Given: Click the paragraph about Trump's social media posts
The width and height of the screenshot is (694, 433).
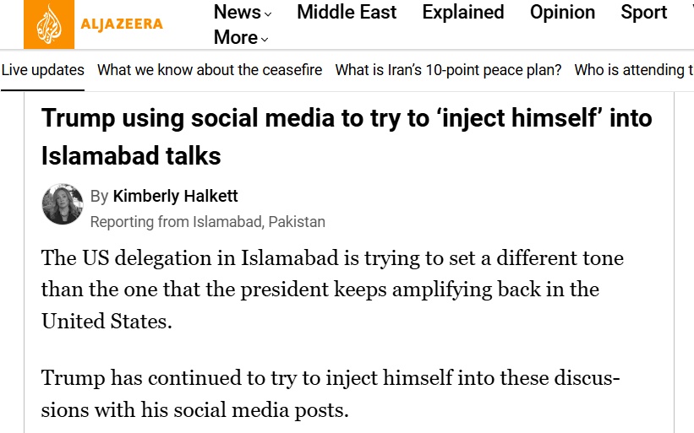Looking at the screenshot, I should coord(331,394).
